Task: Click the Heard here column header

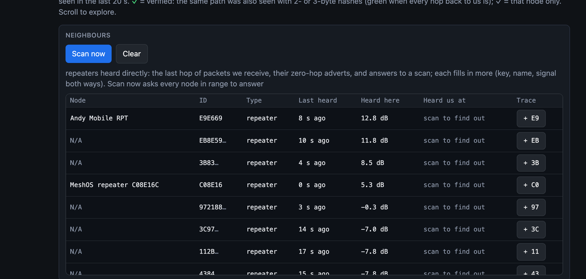Action: [380, 100]
